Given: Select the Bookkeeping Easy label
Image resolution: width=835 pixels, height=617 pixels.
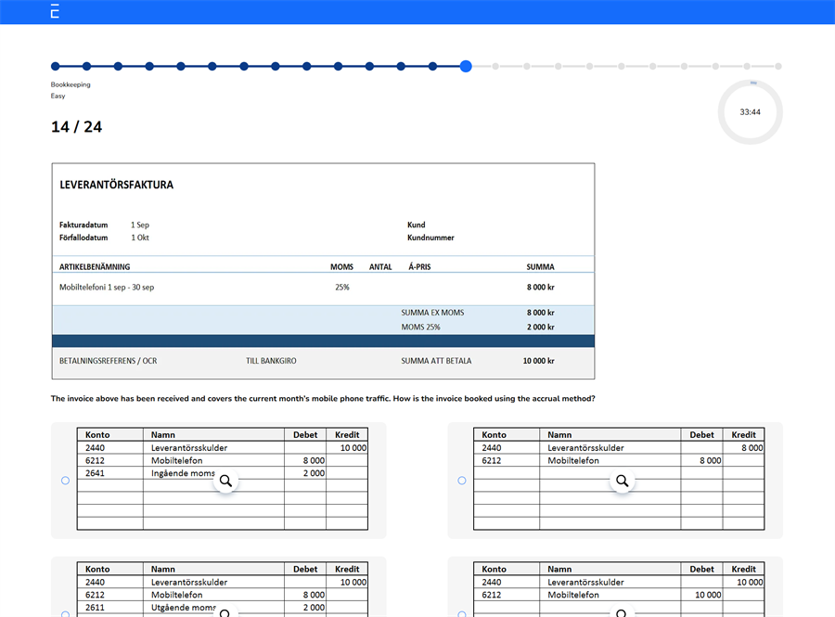Looking at the screenshot, I should coord(71,84).
